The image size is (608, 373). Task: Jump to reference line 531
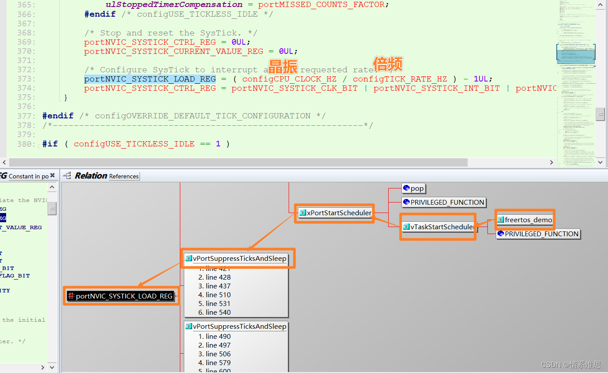click(214, 304)
